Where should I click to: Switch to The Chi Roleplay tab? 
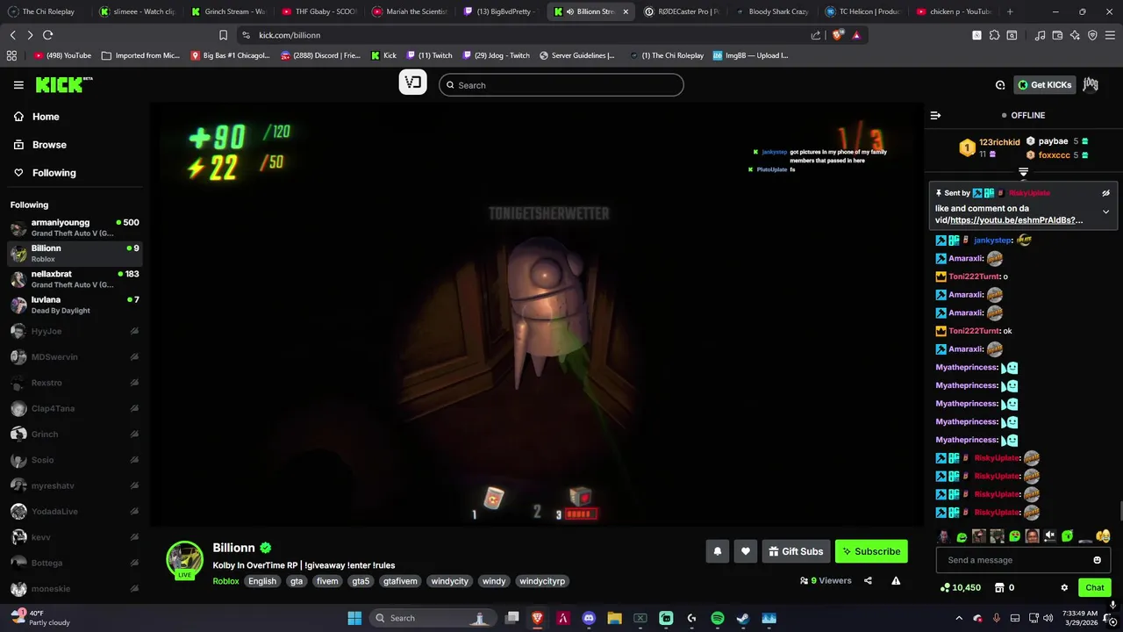tap(47, 11)
